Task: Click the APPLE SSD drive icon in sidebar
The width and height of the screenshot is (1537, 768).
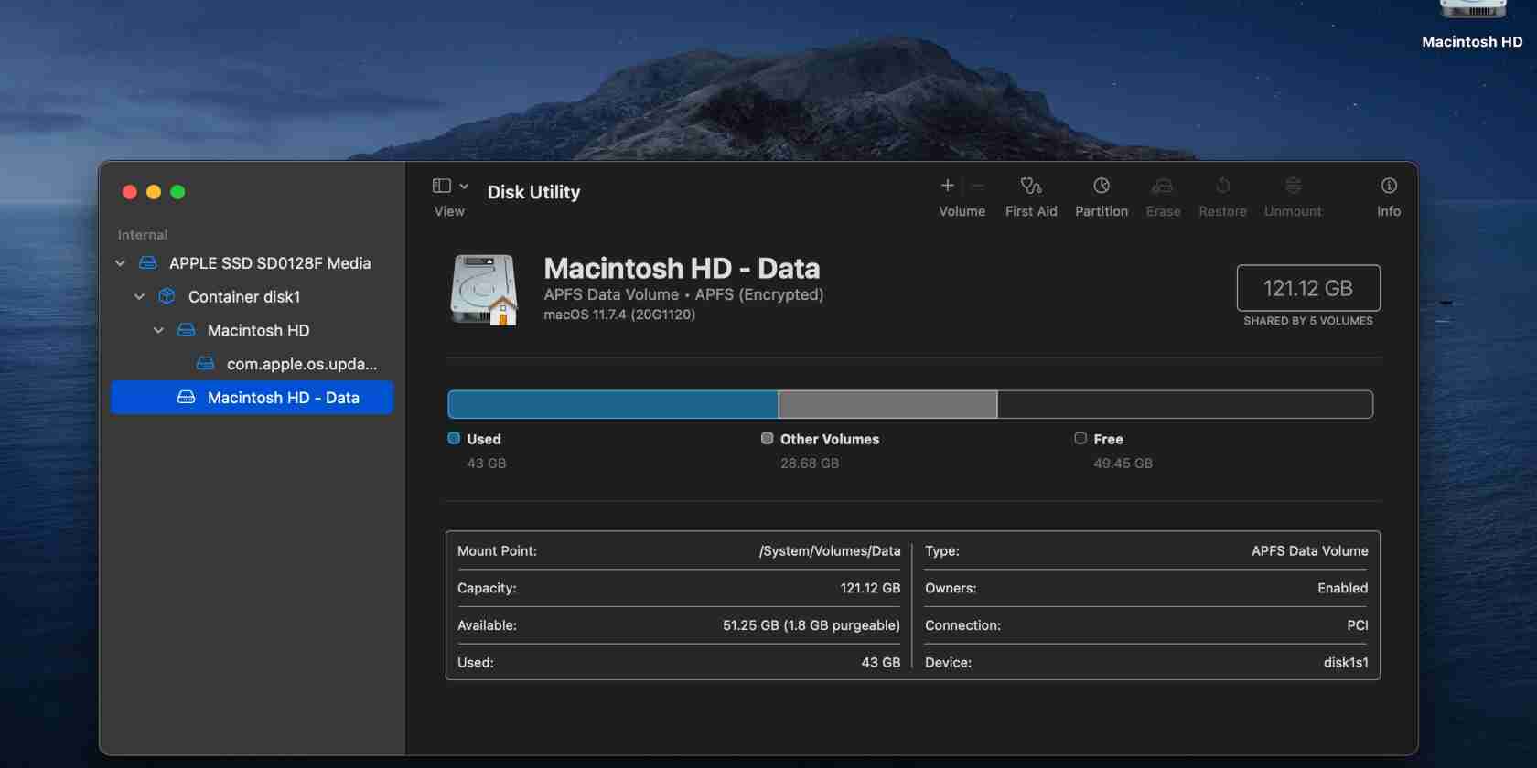Action: pyautogui.click(x=147, y=263)
